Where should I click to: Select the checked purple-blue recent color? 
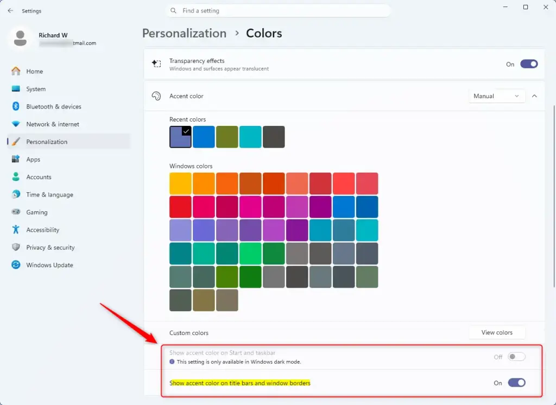tap(180, 136)
